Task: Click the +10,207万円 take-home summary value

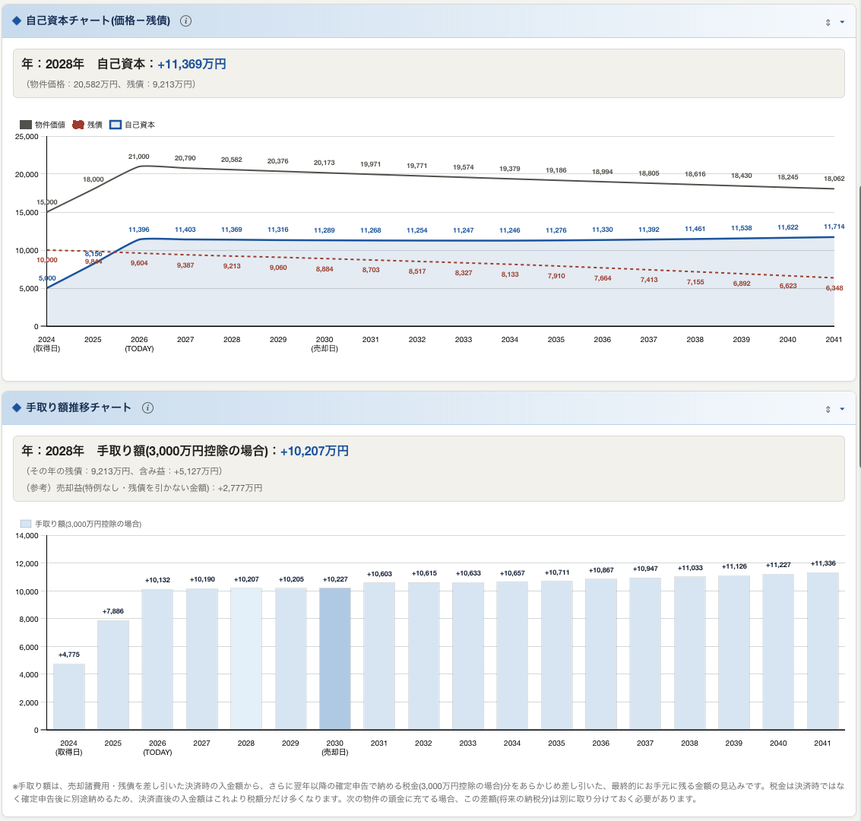Action: [315, 451]
